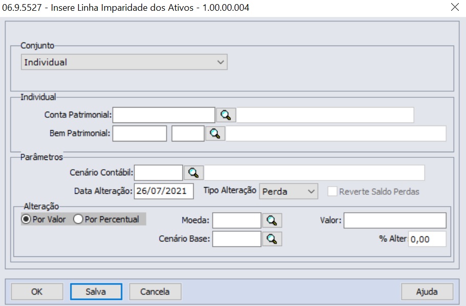466x306 pixels.
Task: Click the % Alter field showing 0,00
Action: pyautogui.click(x=428, y=239)
